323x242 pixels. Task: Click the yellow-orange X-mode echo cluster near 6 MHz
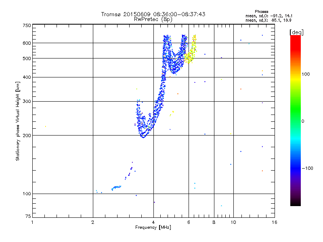tap(191, 49)
